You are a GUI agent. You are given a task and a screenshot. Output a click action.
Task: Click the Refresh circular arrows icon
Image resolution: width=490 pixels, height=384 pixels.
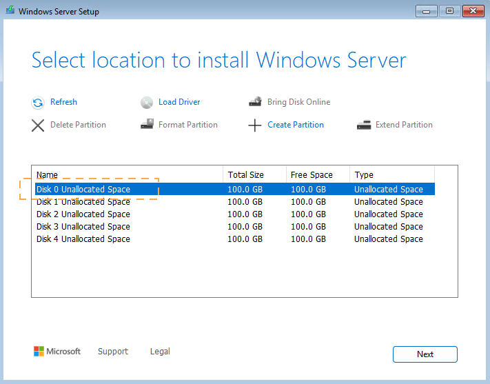[38, 103]
